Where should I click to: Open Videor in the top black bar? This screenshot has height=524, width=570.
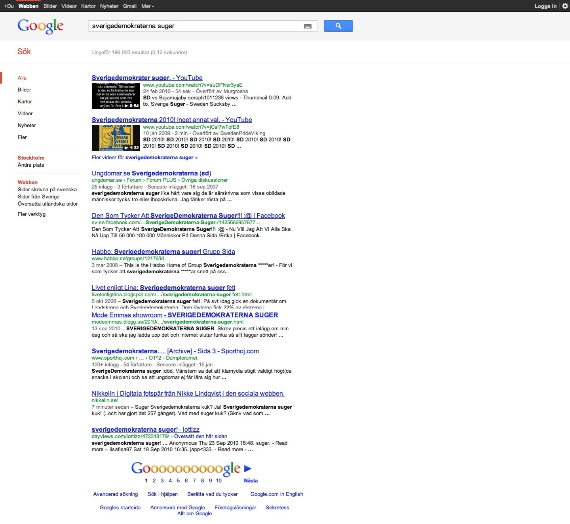pyautogui.click(x=69, y=6)
